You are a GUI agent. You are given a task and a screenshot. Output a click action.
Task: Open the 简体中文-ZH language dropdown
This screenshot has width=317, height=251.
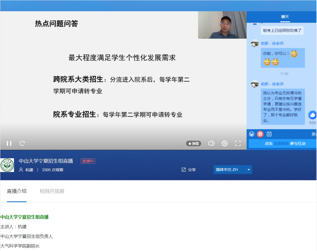[232, 170]
